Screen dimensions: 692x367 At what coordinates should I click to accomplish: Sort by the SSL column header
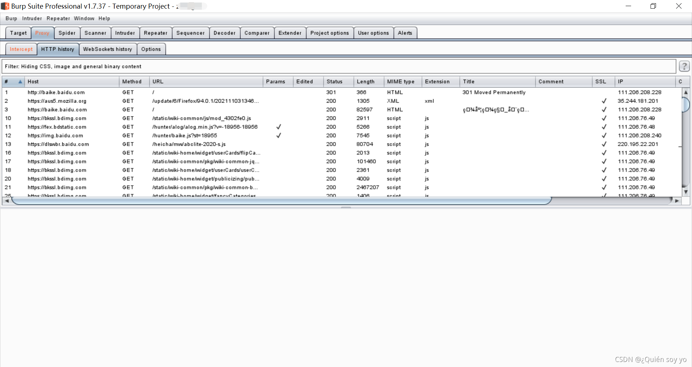(603, 82)
